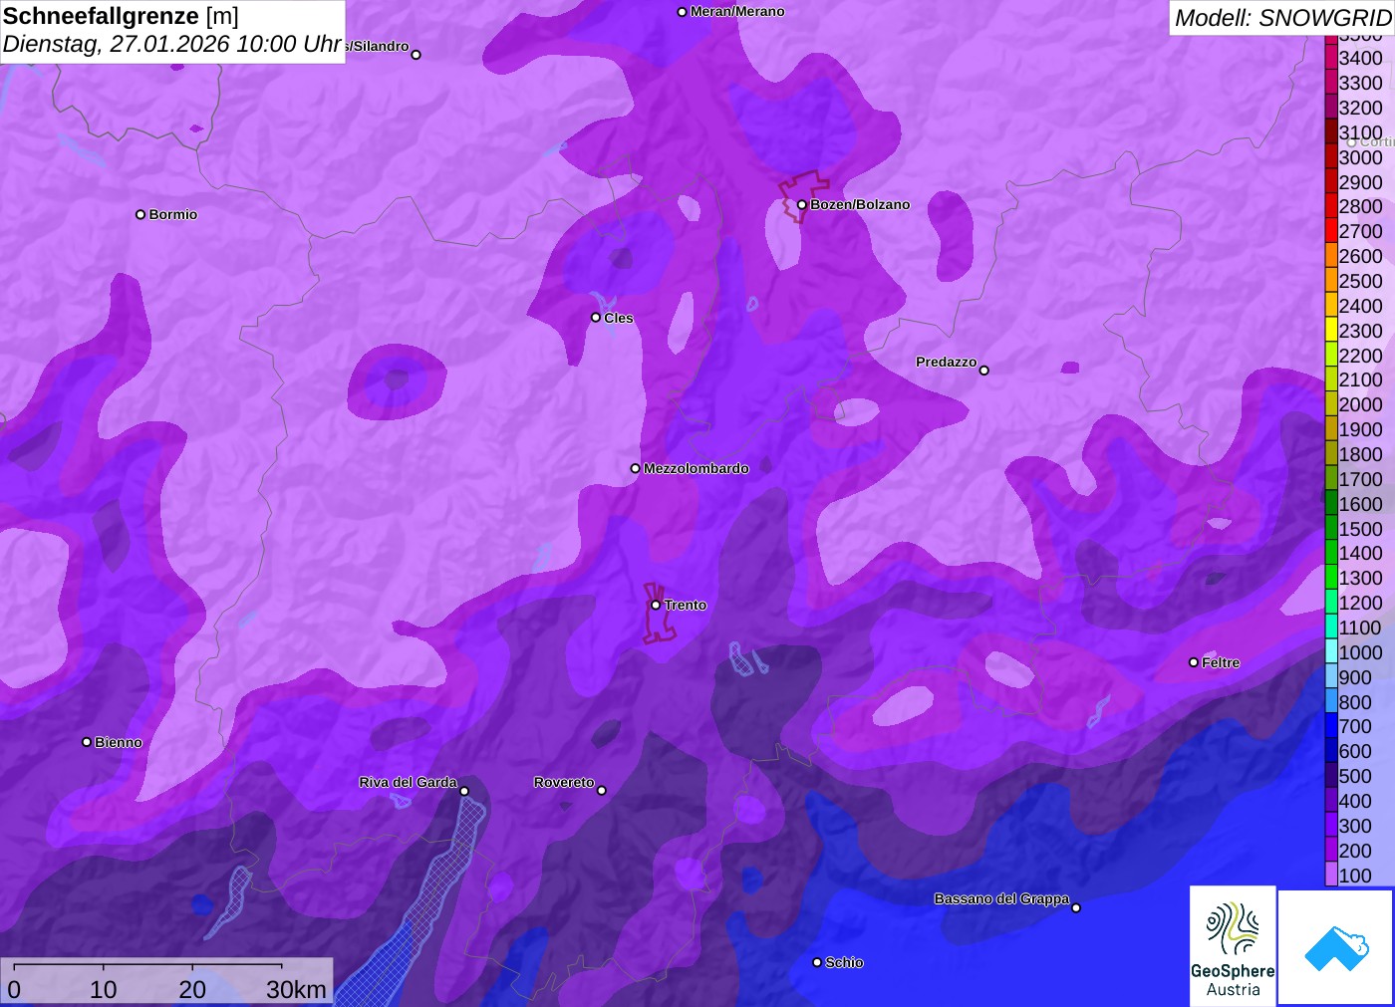Click the 2600 m orange legend swatch

[x=1331, y=256]
